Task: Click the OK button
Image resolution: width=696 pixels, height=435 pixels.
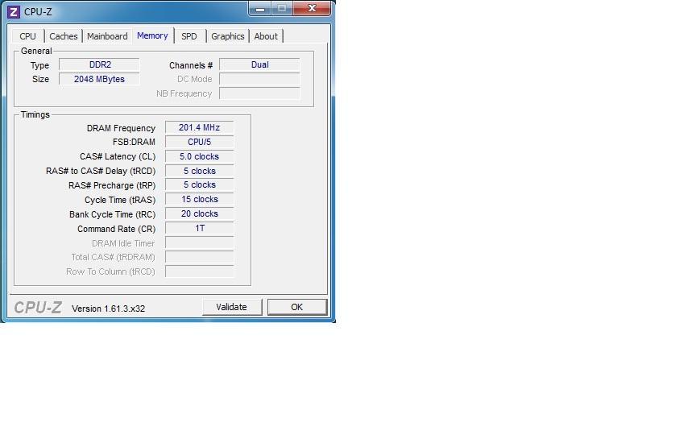Action: click(297, 307)
